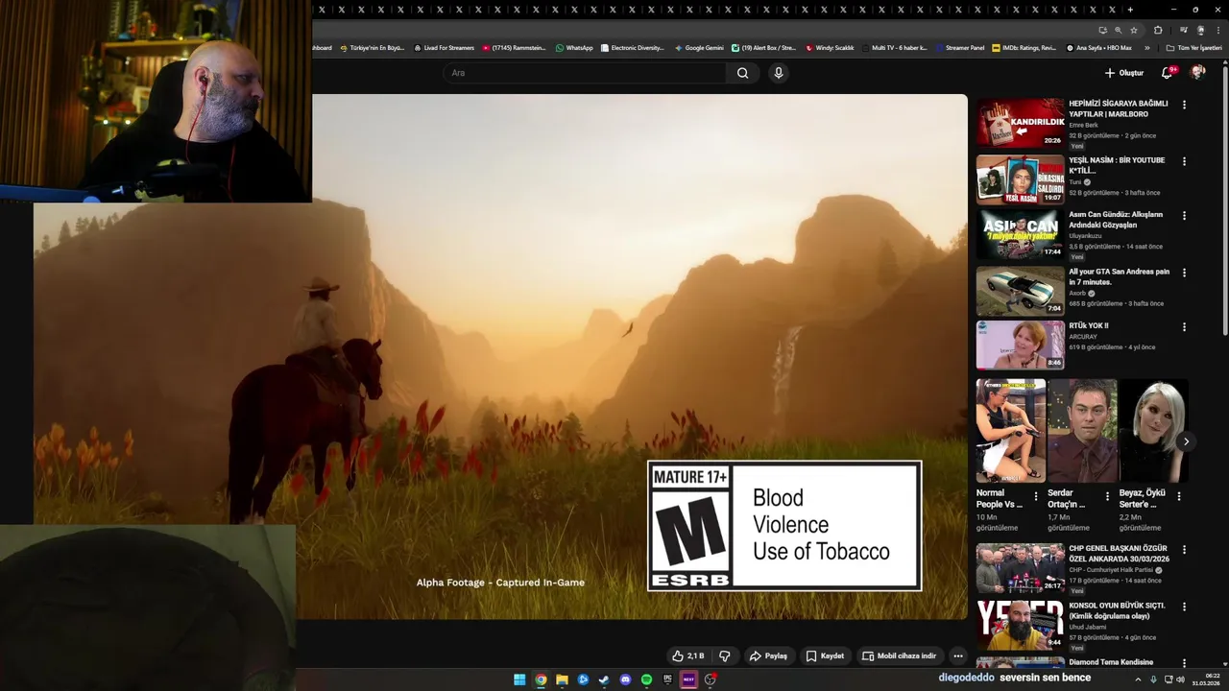The width and height of the screenshot is (1229, 691).
Task: Open the Streamer Panel bookmark
Action: tap(958, 47)
